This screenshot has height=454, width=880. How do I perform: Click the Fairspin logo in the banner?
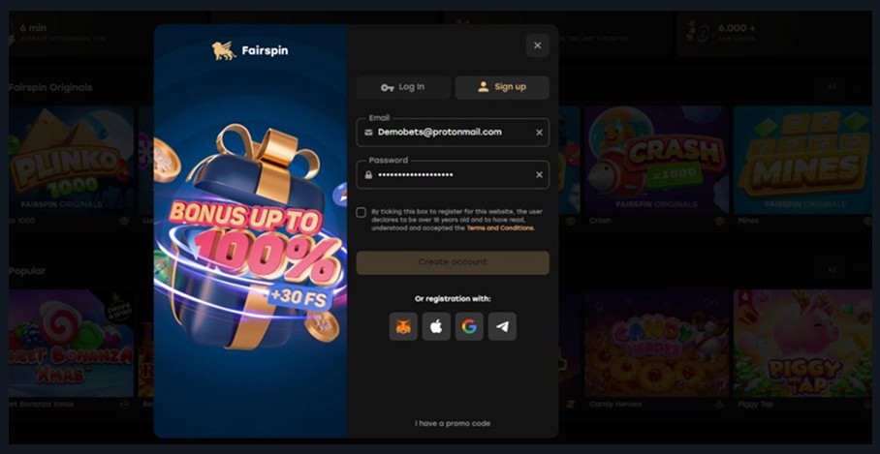[x=250, y=50]
